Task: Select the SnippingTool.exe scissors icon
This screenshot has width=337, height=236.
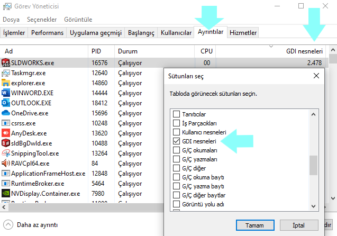Action: [x=6, y=153]
